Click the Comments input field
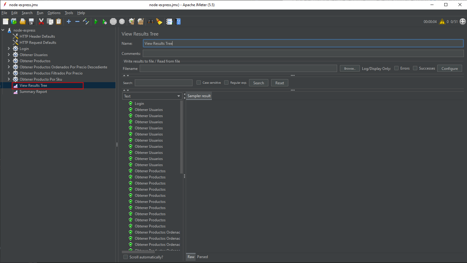Image resolution: width=467 pixels, height=263 pixels. pyautogui.click(x=303, y=53)
